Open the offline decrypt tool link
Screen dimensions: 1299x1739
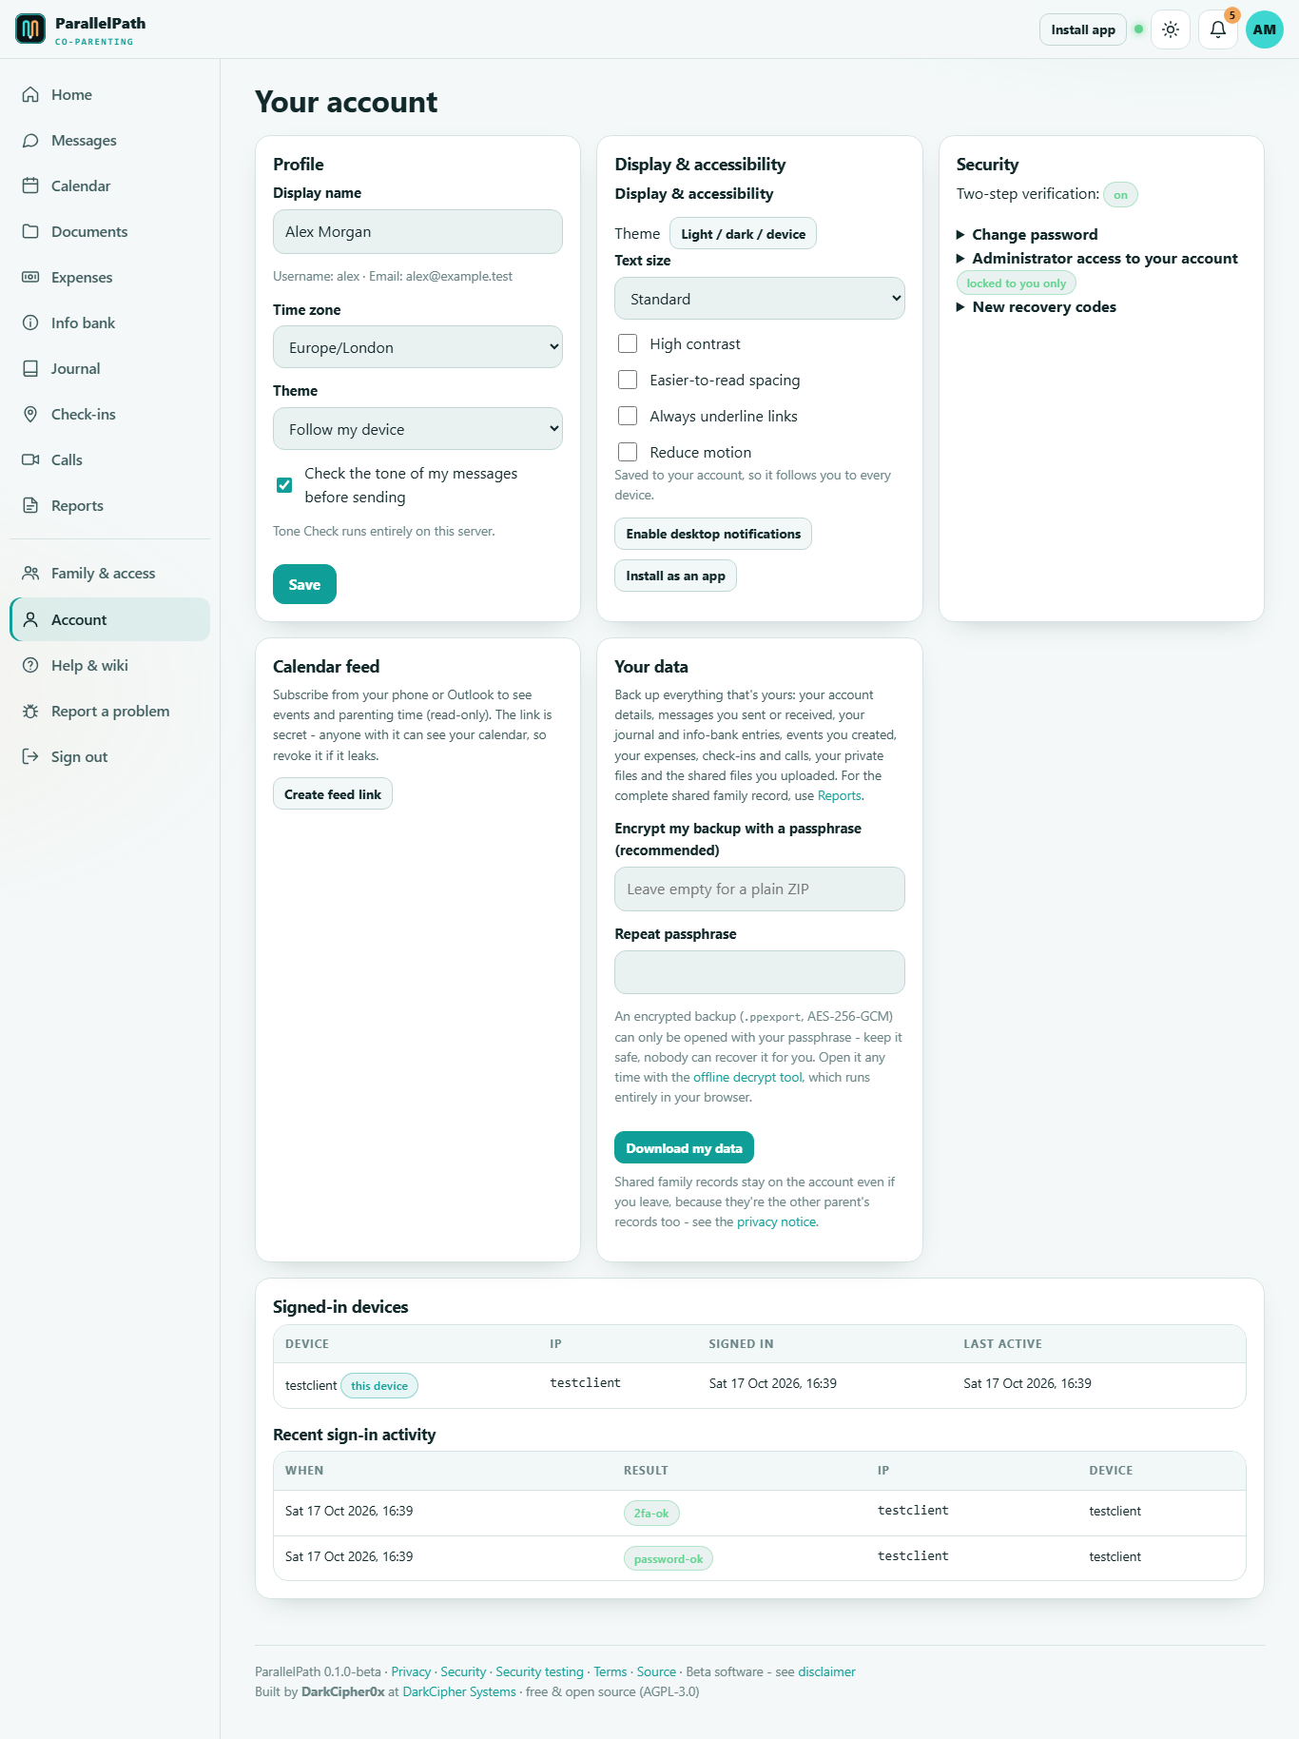[747, 1077]
